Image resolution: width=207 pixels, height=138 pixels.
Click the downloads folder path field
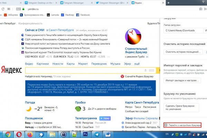point(182,30)
